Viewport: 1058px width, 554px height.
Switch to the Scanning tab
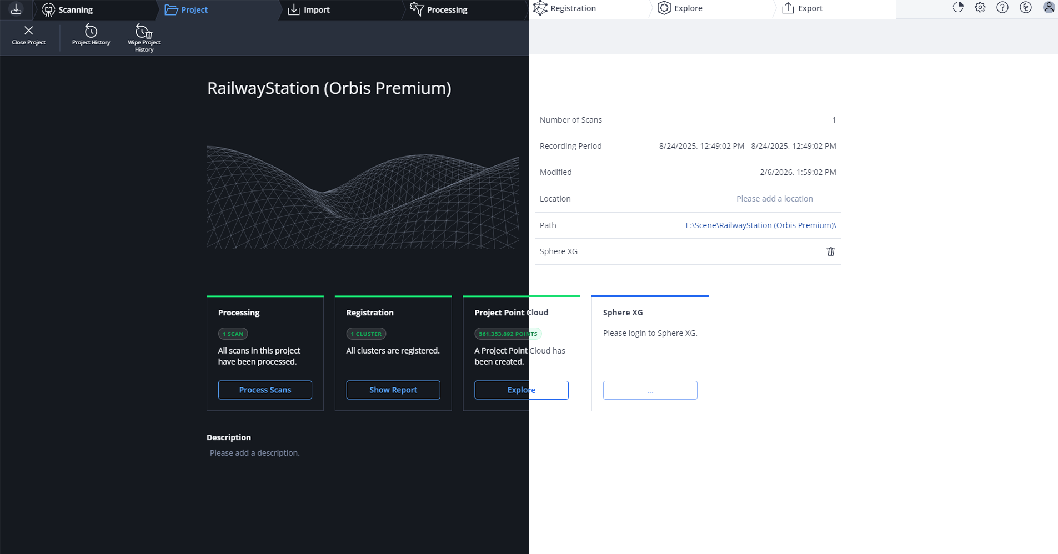point(68,10)
